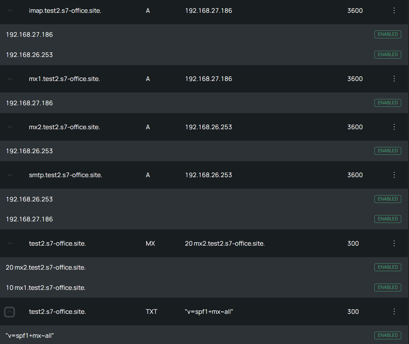Click the mx1 record's 192.168.27.186 sub-entry

205,103
